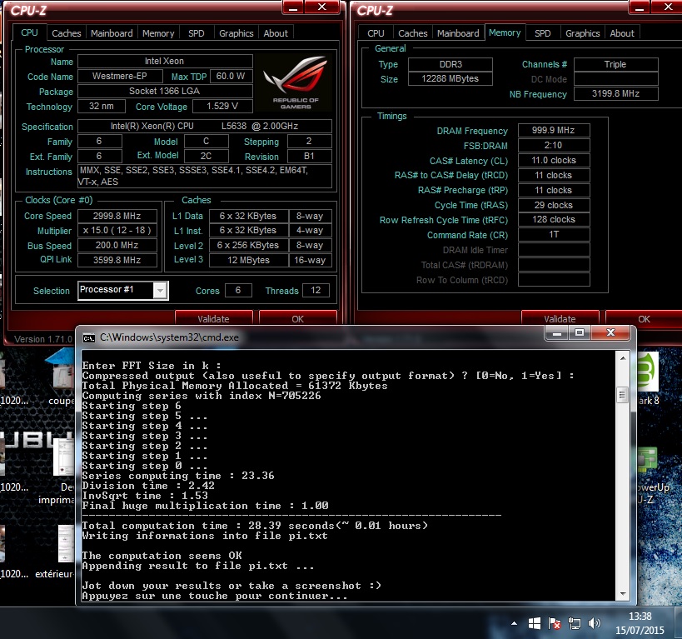
Task: Click the network tray icon
Action: pos(575,624)
